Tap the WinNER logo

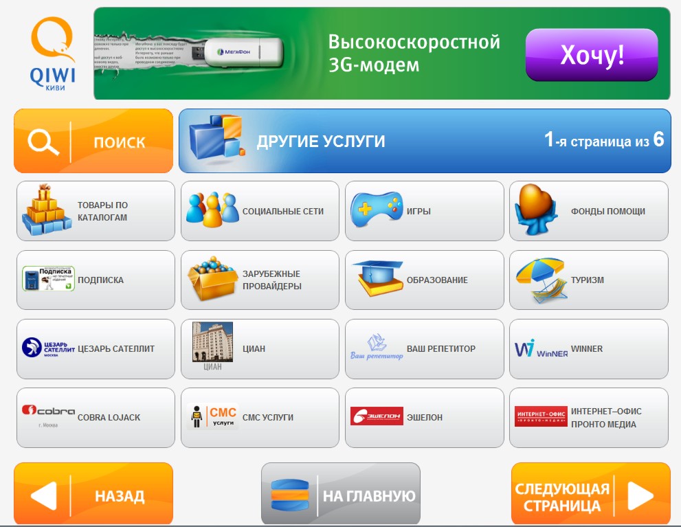[541, 348]
